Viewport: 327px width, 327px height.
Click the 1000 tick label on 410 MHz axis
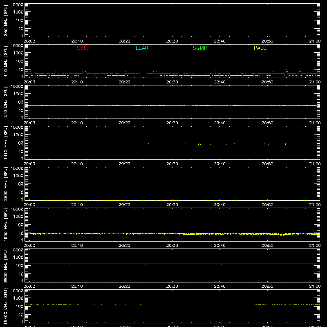click(18, 53)
